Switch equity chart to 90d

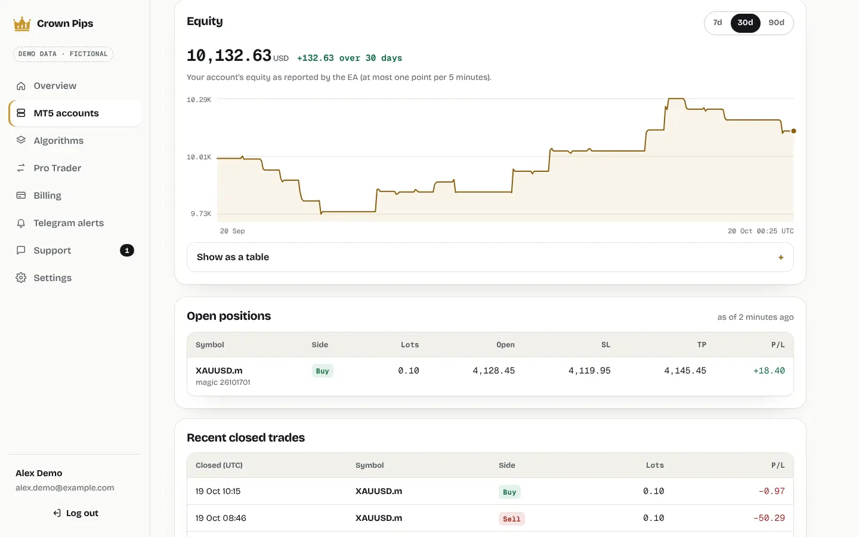777,23
